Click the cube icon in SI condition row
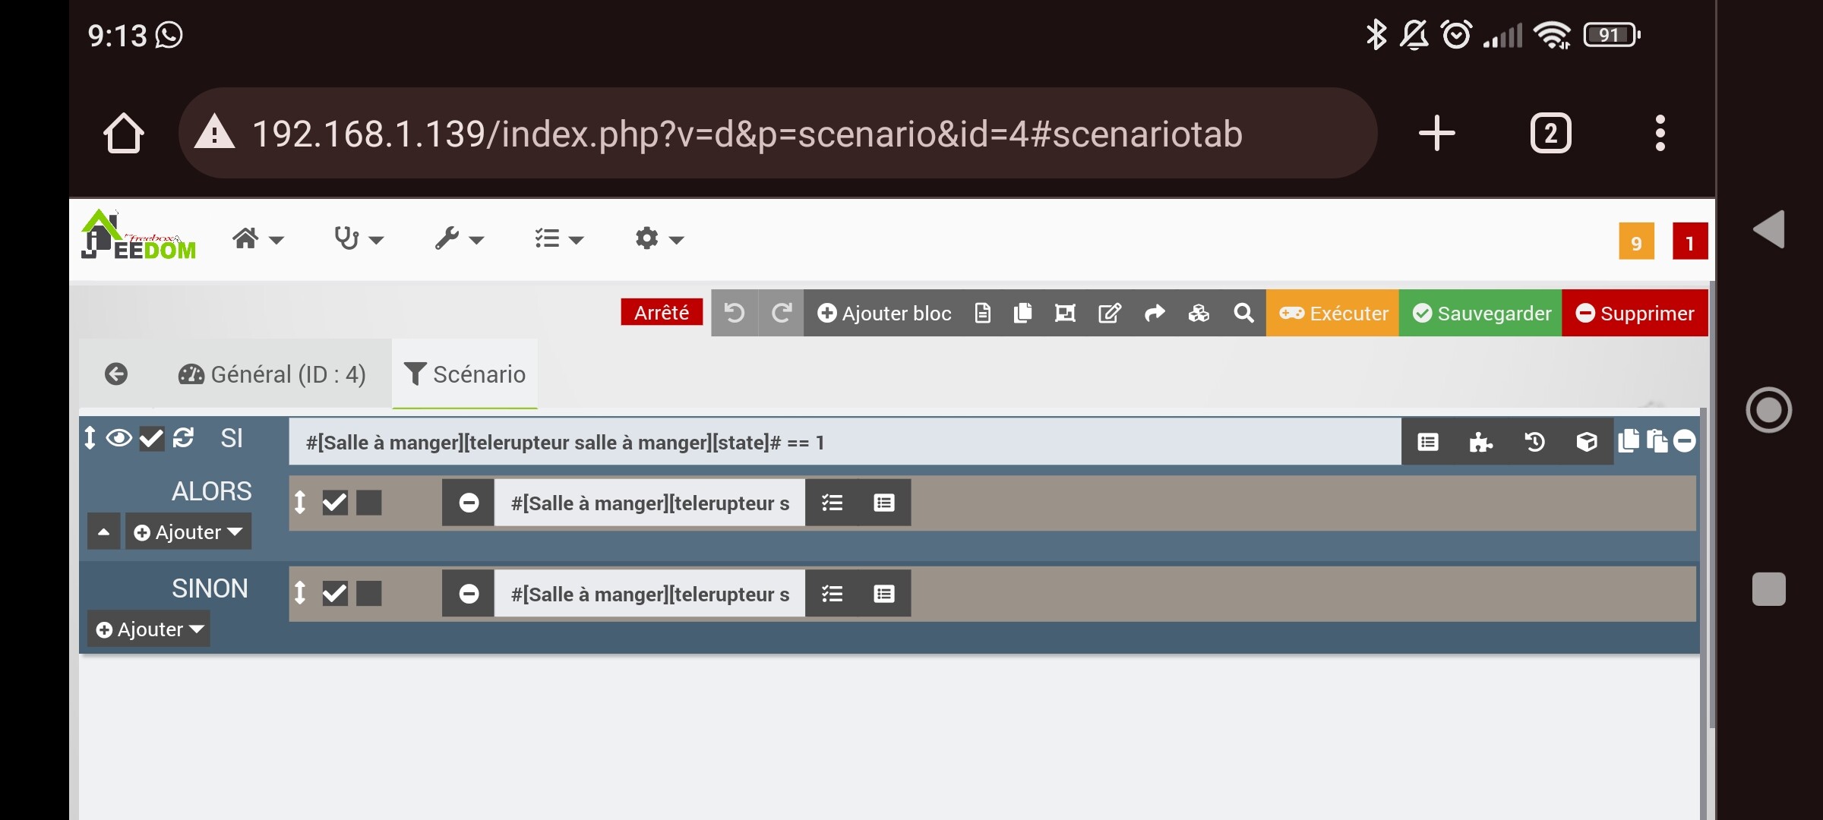This screenshot has width=1823, height=820. coord(1587,442)
